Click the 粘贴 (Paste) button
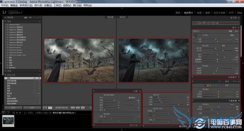244x131 pixels. coord(32,107)
